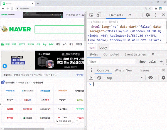Image resolution: width=167 pixels, height=130 pixels.
Task: Open the drawer three-dot menu
Action: pyautogui.click(x=91, y=70)
